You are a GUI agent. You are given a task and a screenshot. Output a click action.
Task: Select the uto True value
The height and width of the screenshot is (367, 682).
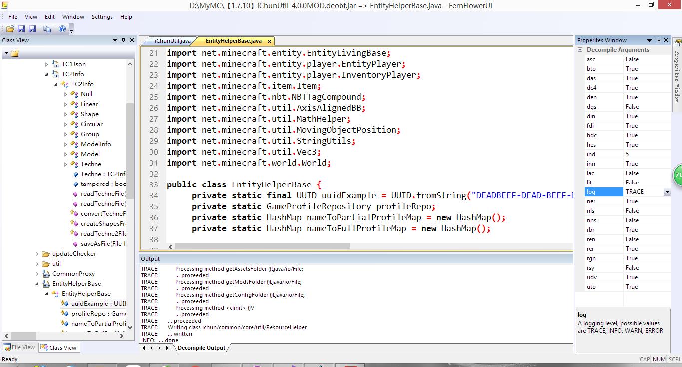tap(647, 287)
